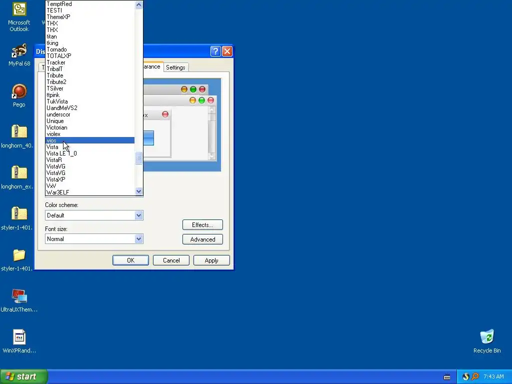Choose titan from the style list
512x384 pixels.
coord(90,36)
